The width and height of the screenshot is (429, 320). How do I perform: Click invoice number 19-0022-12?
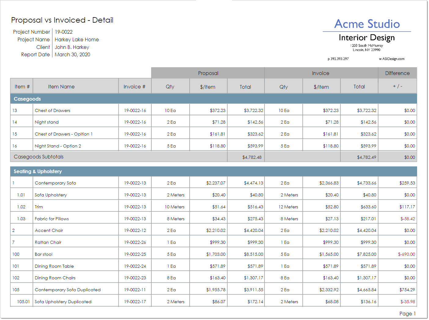[x=135, y=230]
